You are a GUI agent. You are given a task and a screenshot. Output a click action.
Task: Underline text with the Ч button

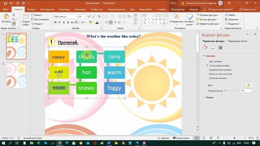[64, 22]
